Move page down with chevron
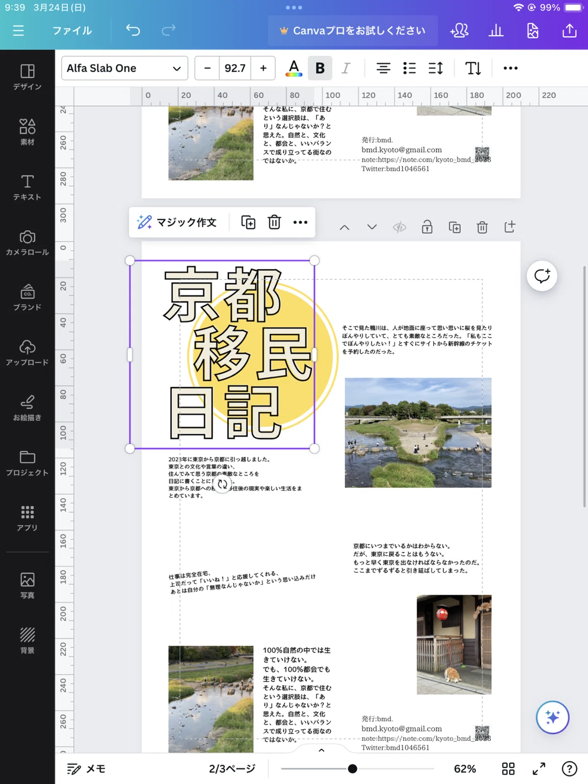The image size is (588, 784). [x=372, y=227]
